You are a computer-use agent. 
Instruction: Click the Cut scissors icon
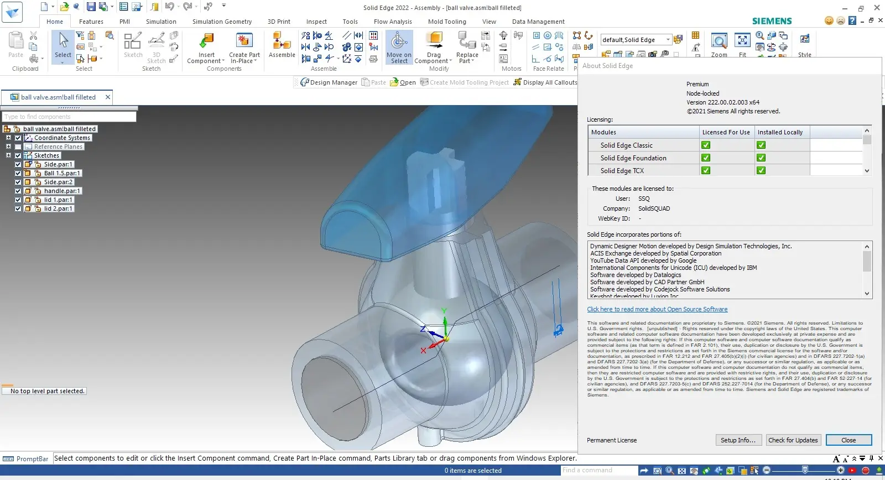[33, 35]
